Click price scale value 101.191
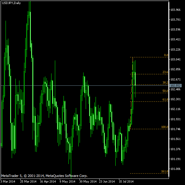This screenshot has width=185, height=185. click(x=175, y=159)
